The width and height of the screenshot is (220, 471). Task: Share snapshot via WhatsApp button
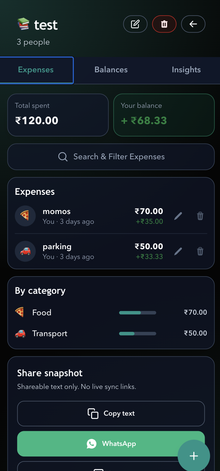click(111, 444)
